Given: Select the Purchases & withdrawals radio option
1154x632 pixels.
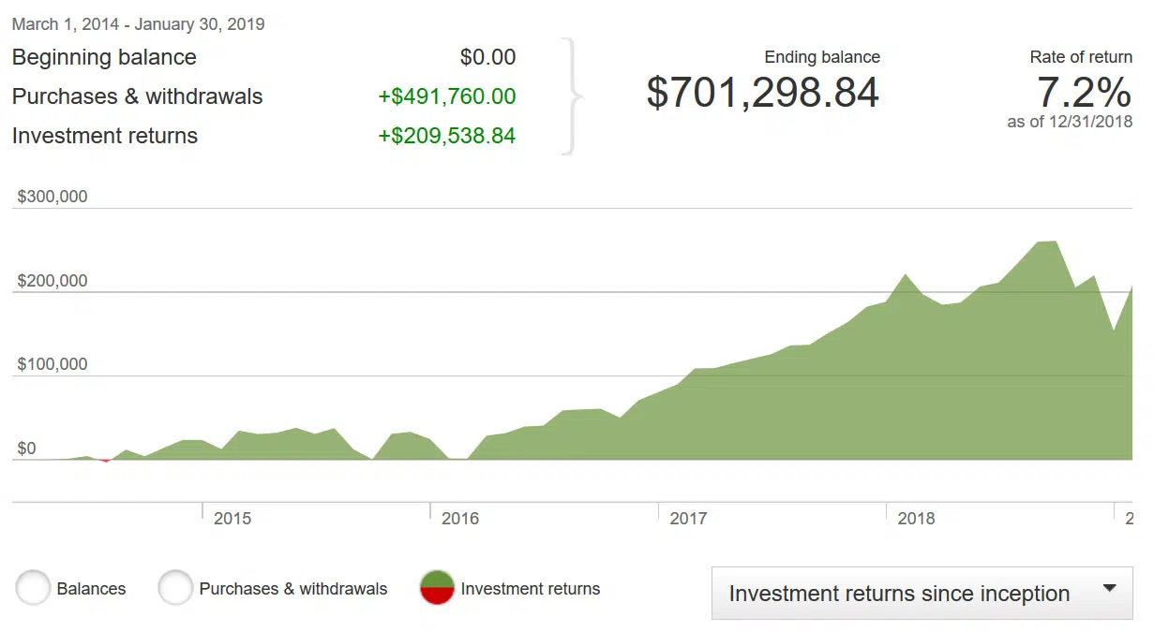Looking at the screenshot, I should coord(175,589).
